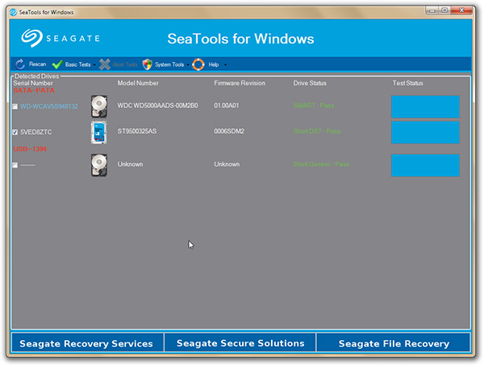Viewport: 484px width, 366px height.
Task: Click the grey X Abort Tests icon
Action: [105, 64]
